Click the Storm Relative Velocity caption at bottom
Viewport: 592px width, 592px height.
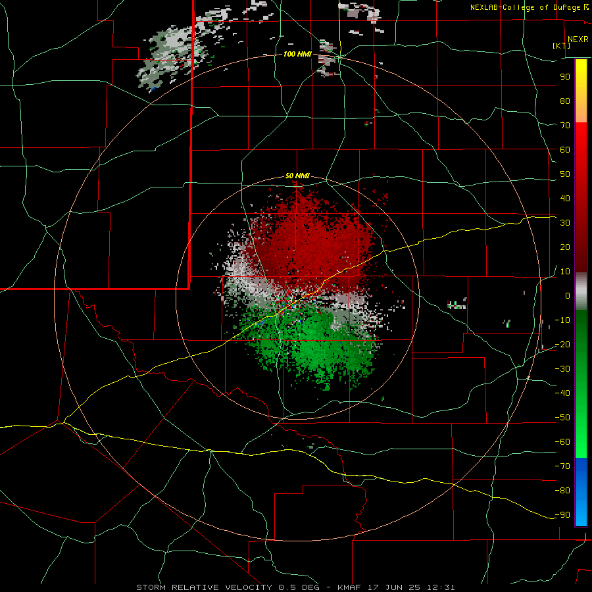(x=295, y=587)
